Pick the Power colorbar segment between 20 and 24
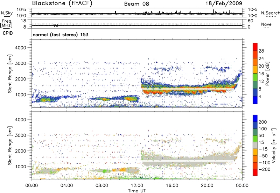The height and width of the screenshot is (193, 280). click(x=255, y=62)
